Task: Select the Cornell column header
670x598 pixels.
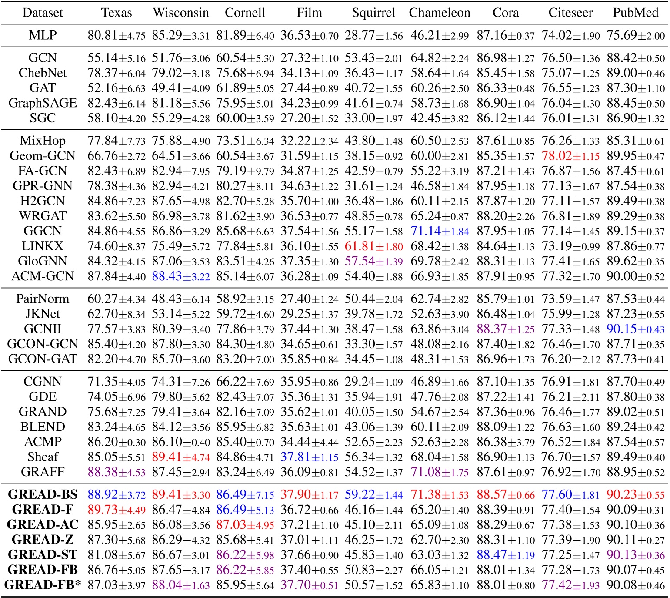Action: click(245, 12)
